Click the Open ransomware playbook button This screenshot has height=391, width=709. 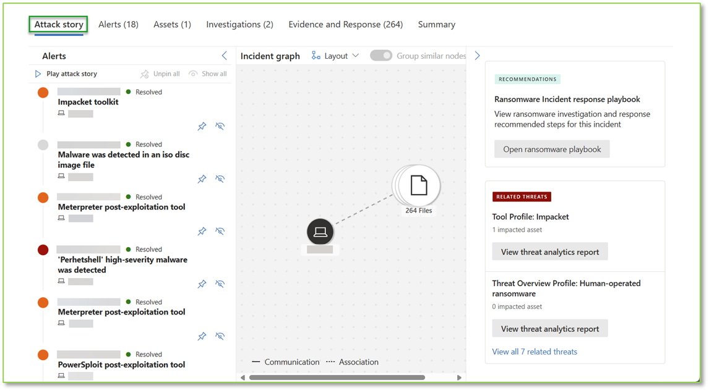click(551, 149)
